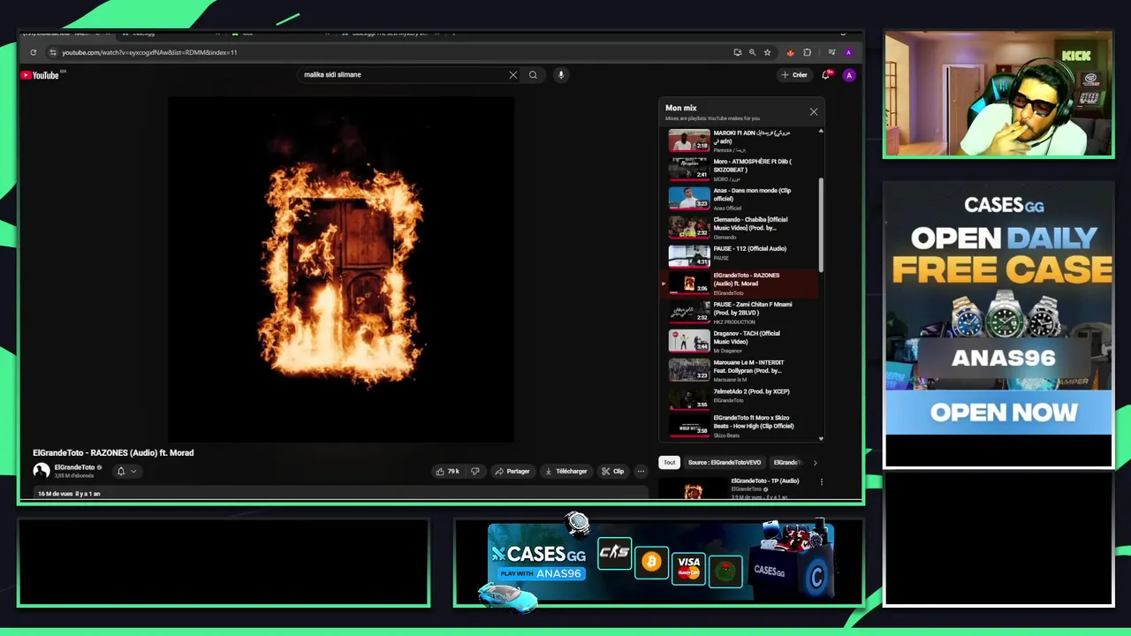Open the browser extensions puzzle icon

click(807, 52)
